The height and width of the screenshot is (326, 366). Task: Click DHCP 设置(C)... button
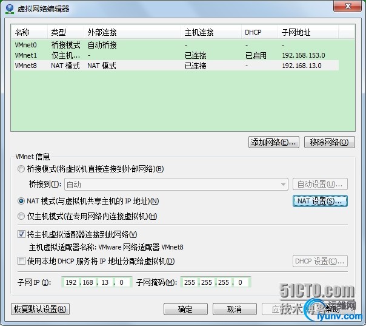click(x=320, y=261)
